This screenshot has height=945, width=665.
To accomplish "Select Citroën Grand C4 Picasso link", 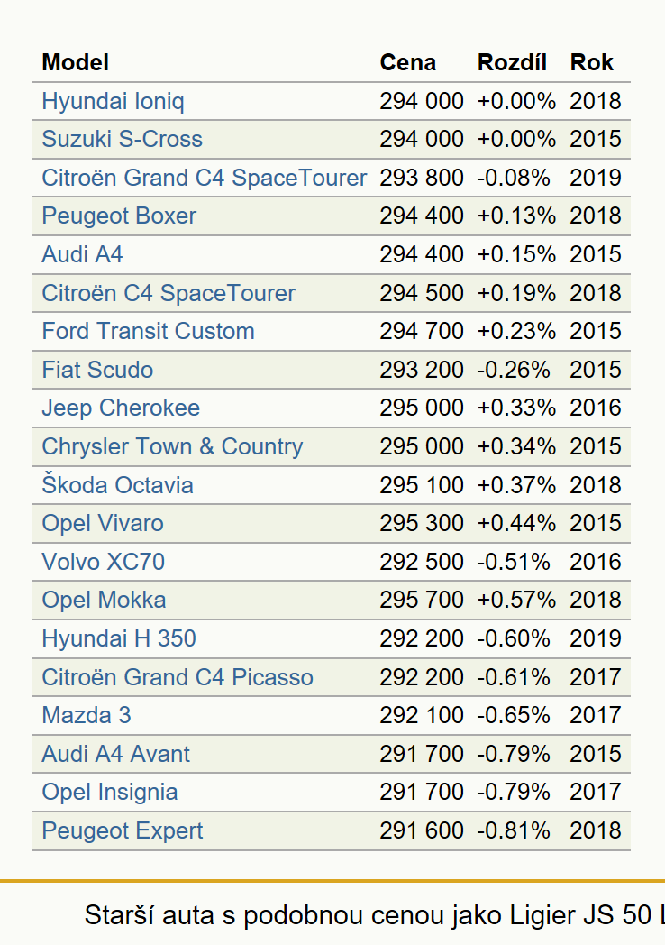I will click(178, 677).
